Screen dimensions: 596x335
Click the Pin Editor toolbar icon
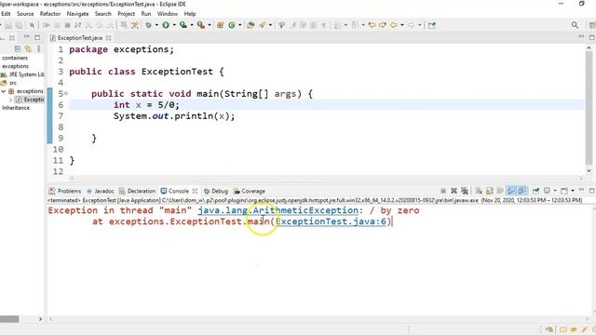[432, 25]
